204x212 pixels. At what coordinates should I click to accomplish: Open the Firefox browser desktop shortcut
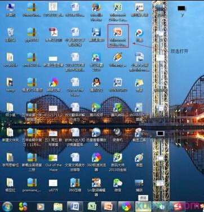pos(96,12)
